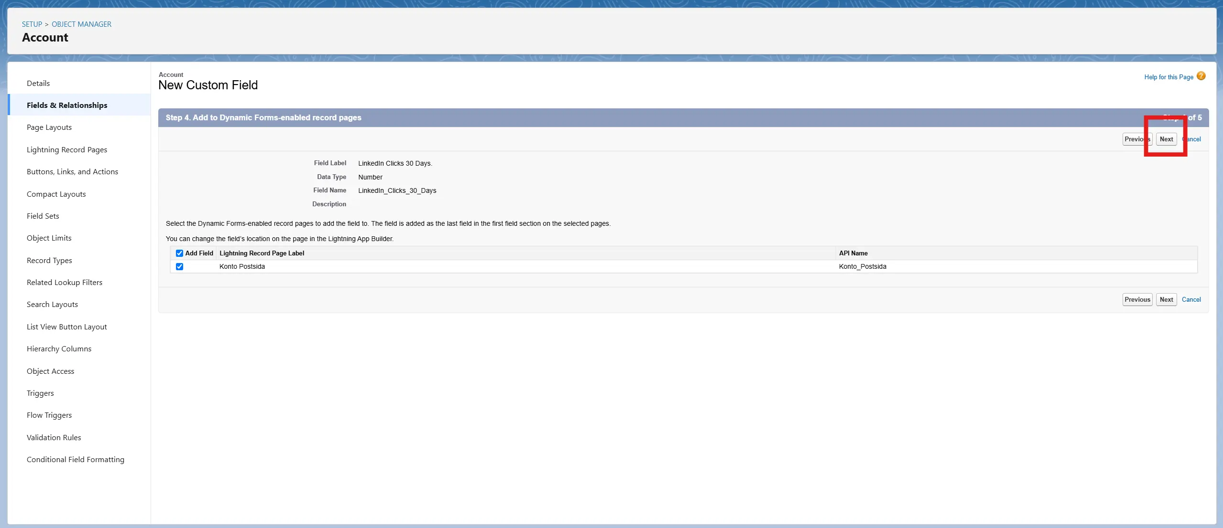Image resolution: width=1223 pixels, height=528 pixels.
Task: Open the Details sidebar tab
Action: click(x=38, y=83)
